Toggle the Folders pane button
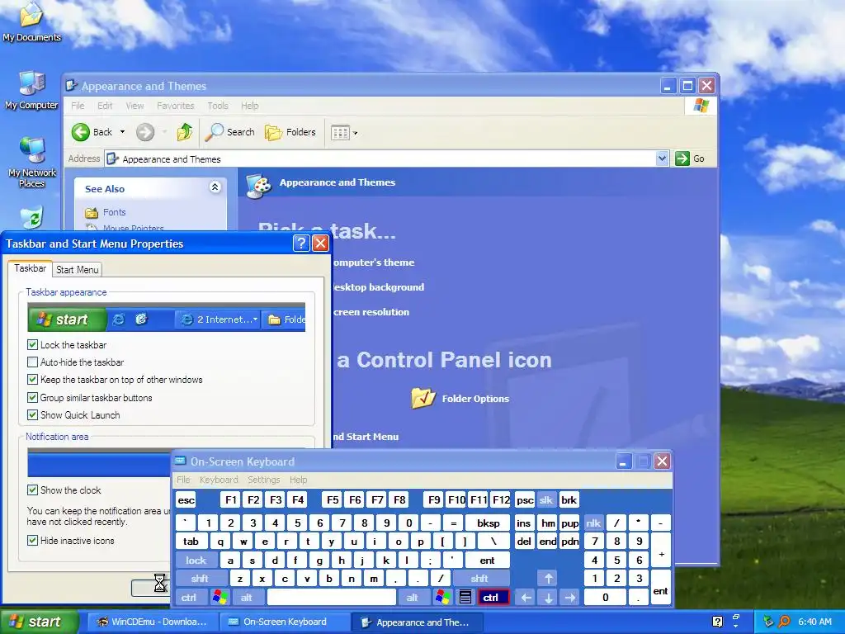Screen dimensions: 845x634 tap(290, 132)
